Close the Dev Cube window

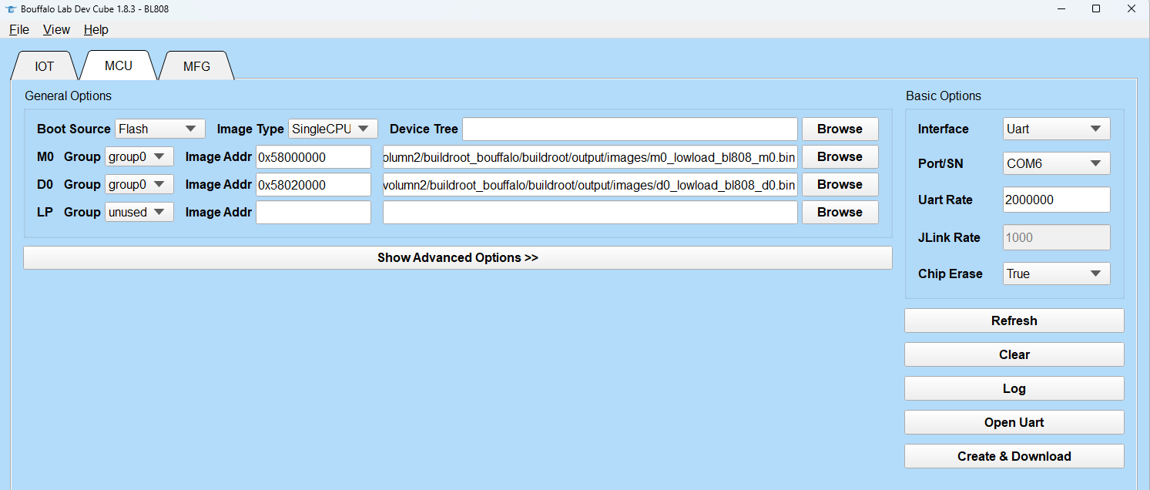click(1132, 9)
